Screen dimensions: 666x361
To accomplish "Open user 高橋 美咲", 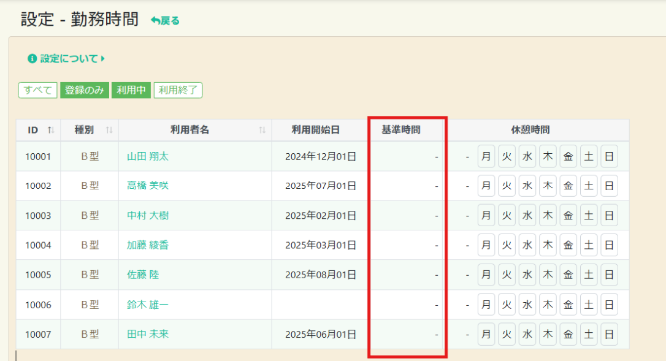I will (147, 186).
